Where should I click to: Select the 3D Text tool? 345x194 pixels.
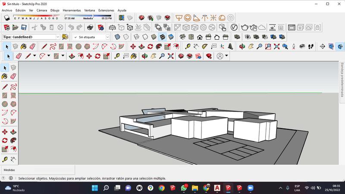click(231, 47)
